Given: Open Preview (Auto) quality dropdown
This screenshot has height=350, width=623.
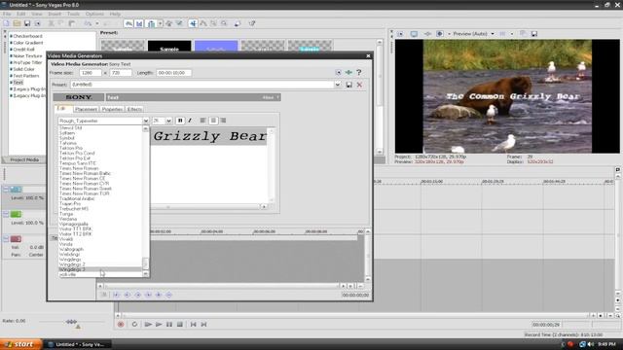Looking at the screenshot, I should point(493,34).
